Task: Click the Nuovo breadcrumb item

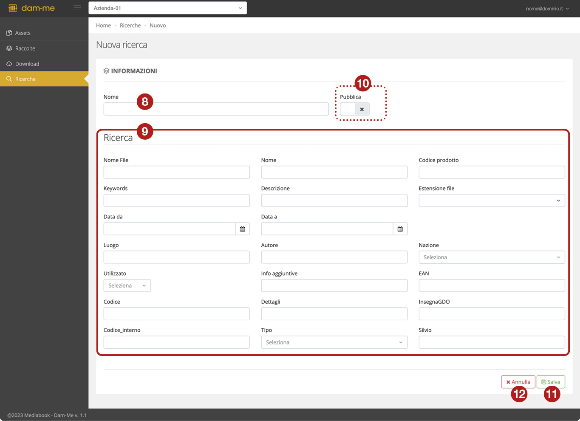Action: click(158, 25)
